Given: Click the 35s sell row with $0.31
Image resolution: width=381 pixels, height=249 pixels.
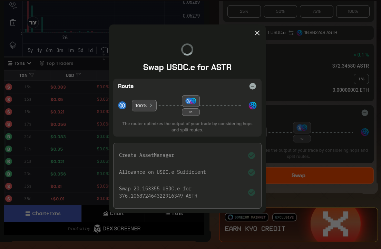Looking at the screenshot, I should [x=56, y=186].
